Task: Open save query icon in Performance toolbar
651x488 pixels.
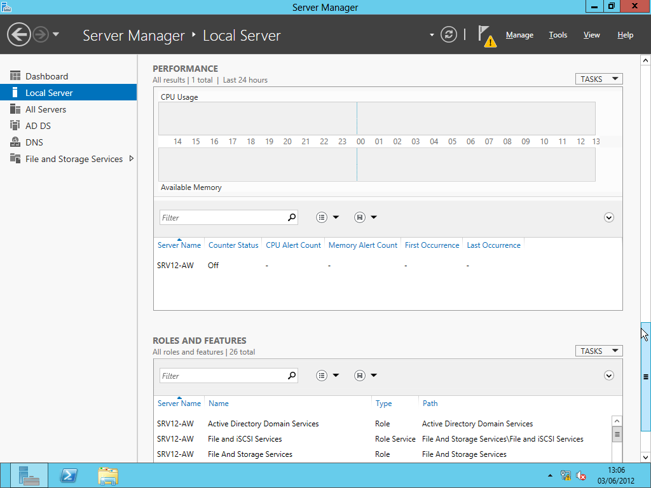Action: point(360,217)
